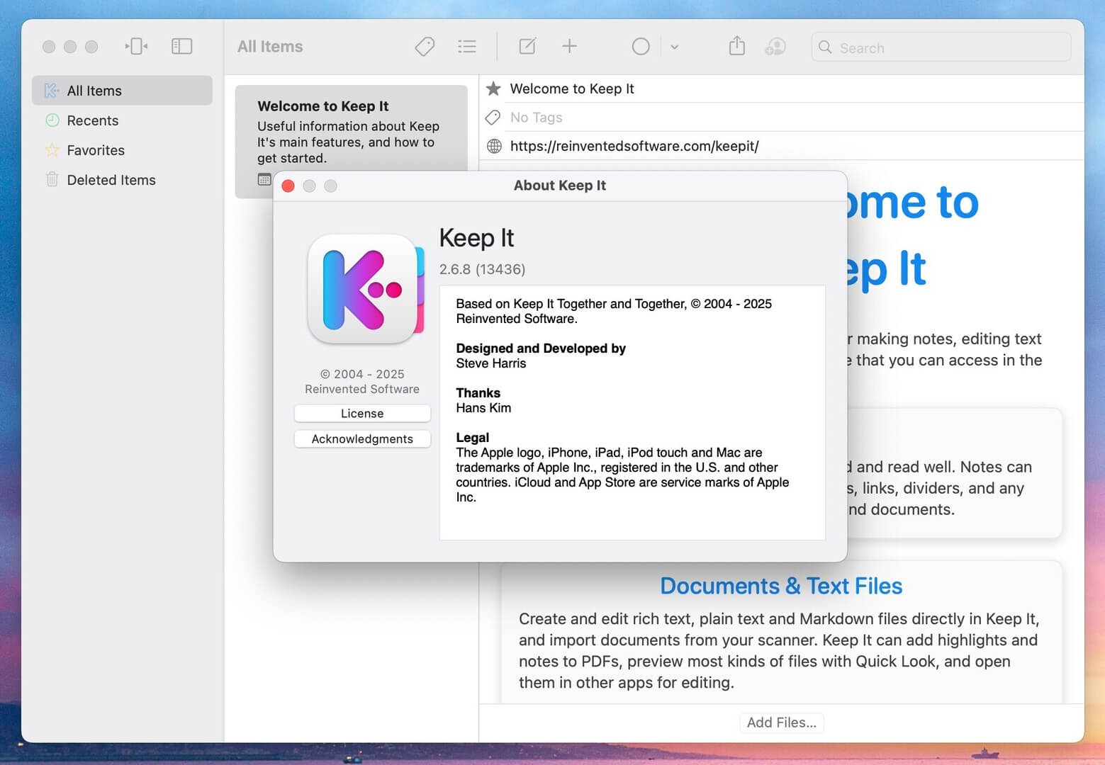
Task: Click the No Tags field
Action: pos(794,118)
